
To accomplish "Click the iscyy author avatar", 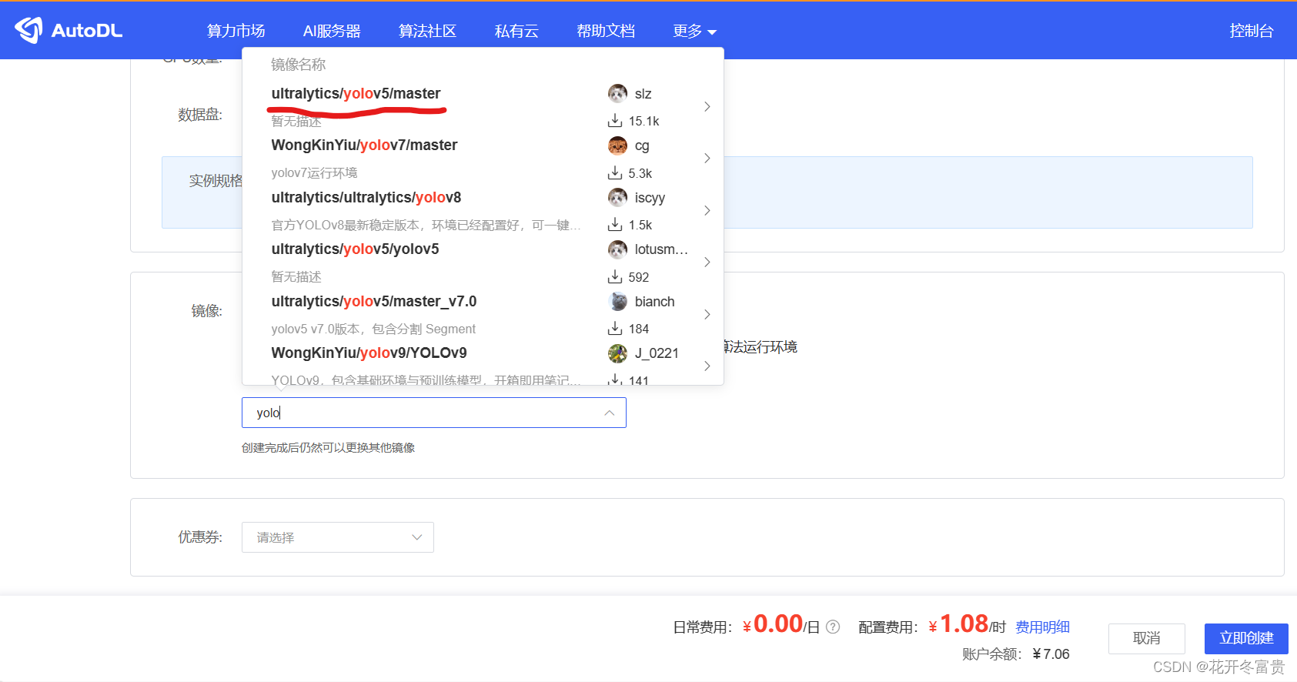I will [617, 198].
